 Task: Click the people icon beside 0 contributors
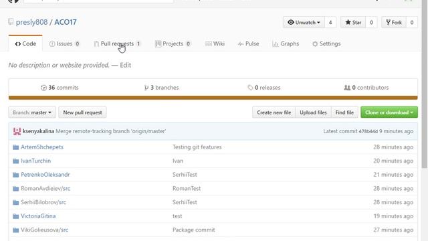click(x=347, y=88)
